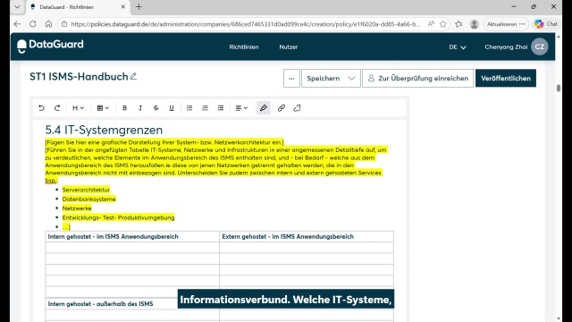Click the underlined 'bsp.:' text
The image size is (572, 322).
point(52,181)
